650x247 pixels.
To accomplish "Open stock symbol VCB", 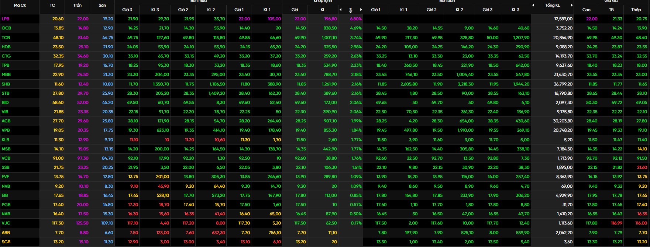I will pos(6,158).
